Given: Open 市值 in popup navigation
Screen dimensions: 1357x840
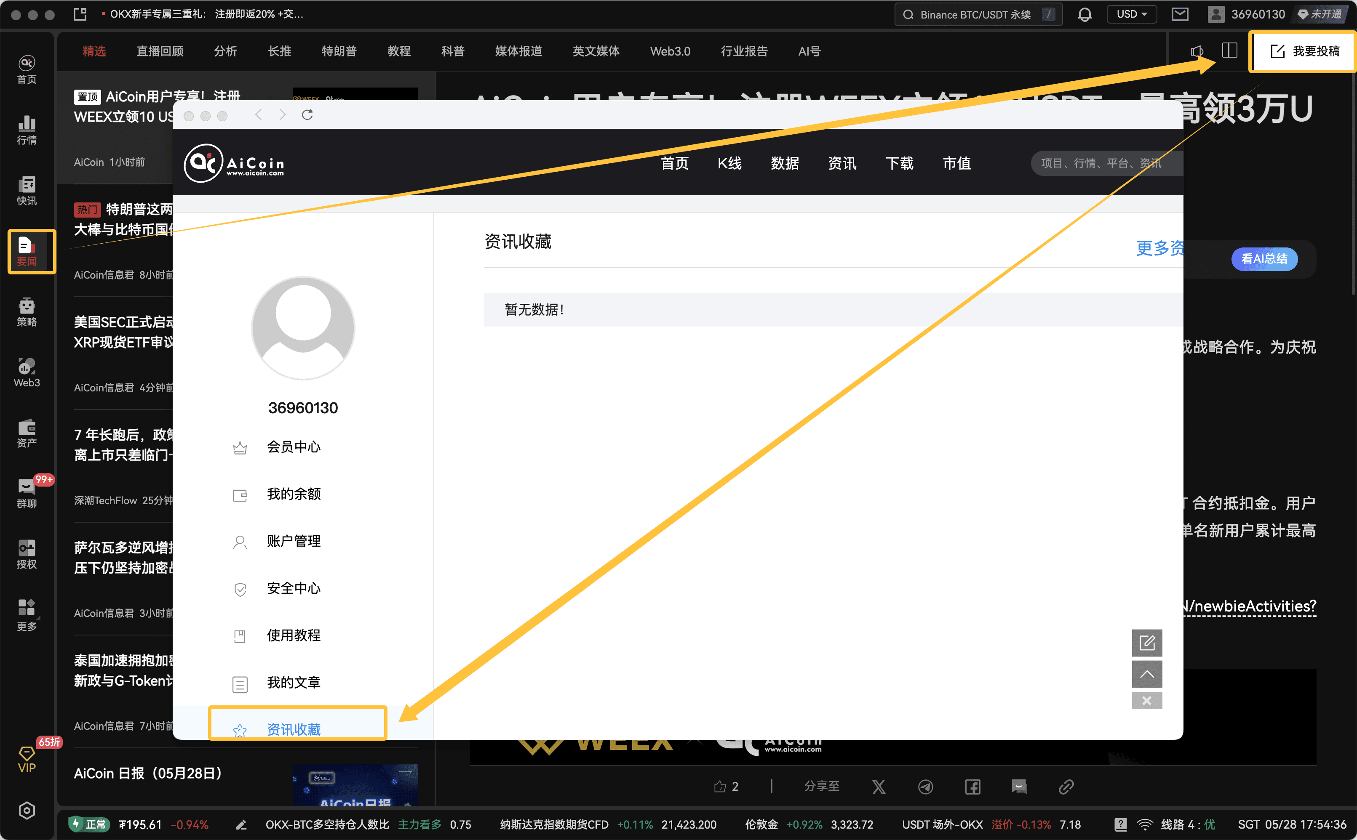Looking at the screenshot, I should [x=956, y=163].
